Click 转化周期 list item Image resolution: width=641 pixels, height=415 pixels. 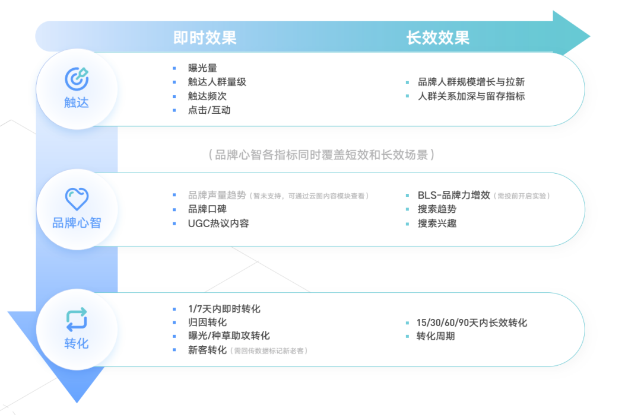(x=436, y=336)
